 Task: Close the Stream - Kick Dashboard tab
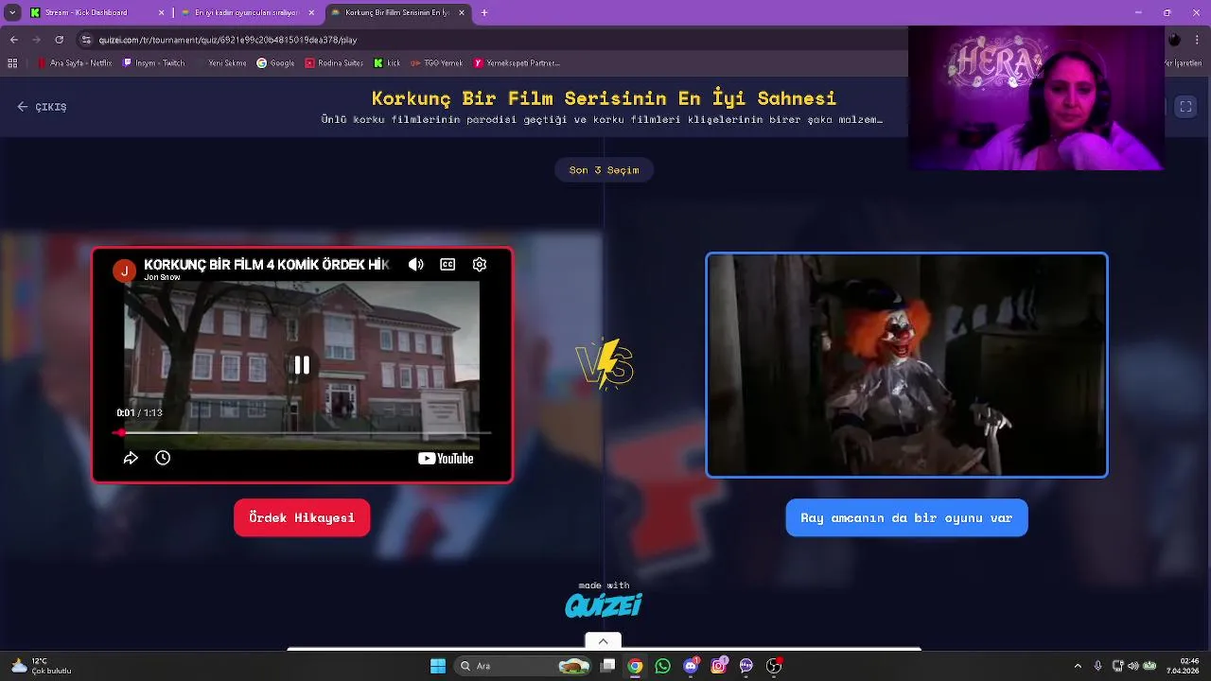[161, 12]
